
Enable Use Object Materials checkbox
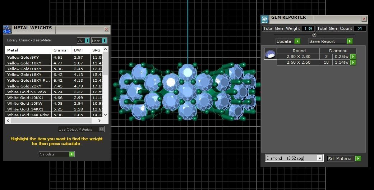(101, 129)
